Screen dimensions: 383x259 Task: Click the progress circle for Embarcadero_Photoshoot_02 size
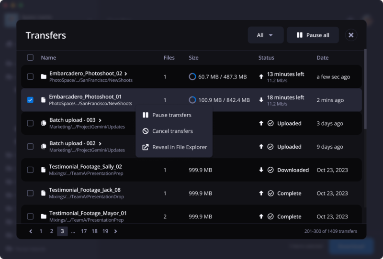pyautogui.click(x=192, y=76)
